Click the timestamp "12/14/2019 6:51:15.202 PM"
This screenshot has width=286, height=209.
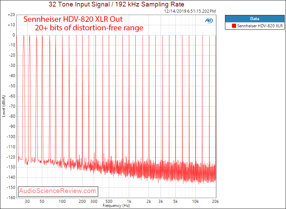pyautogui.click(x=190, y=11)
